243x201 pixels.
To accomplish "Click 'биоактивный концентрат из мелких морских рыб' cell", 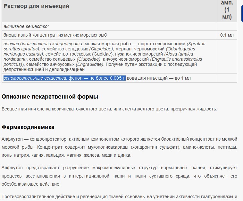I will (55, 35).
